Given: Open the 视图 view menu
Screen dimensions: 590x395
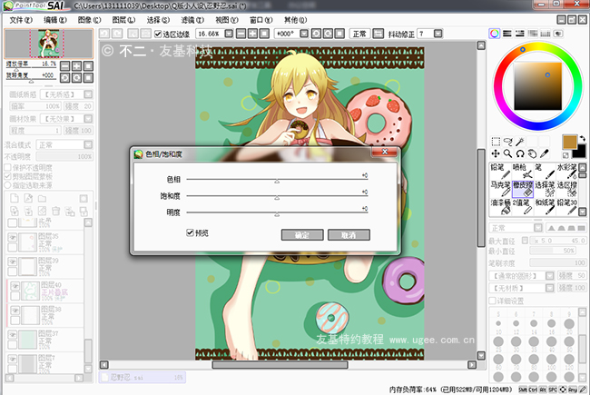Looking at the screenshot, I should [x=227, y=20].
